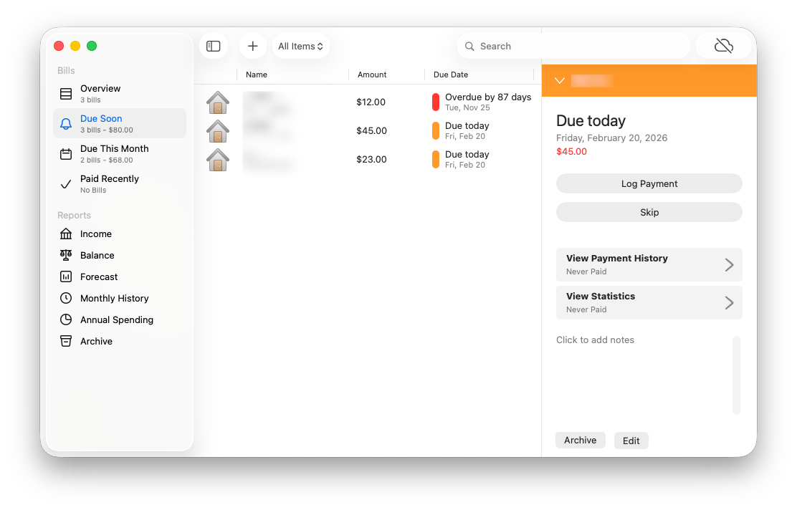View the Forecast chart
The width and height of the screenshot is (797, 510).
[x=98, y=276]
